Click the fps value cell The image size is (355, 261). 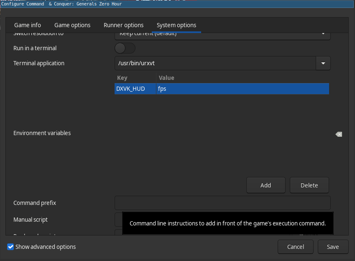(243, 89)
